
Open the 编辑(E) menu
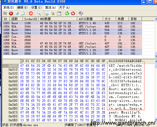pyautogui.click(x=23, y=8)
